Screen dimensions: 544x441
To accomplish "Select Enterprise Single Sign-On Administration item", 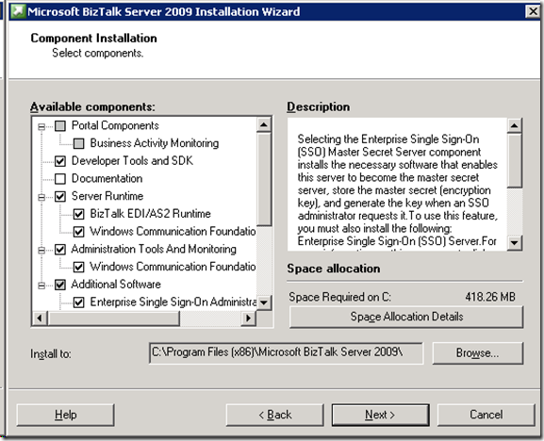I will 173,302.
